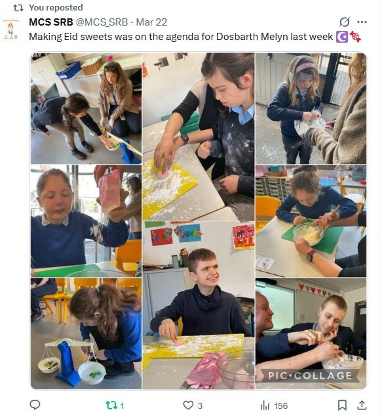The width and height of the screenshot is (386, 418).
Task: Click the Eid sweets post text
Action: coord(181,37)
